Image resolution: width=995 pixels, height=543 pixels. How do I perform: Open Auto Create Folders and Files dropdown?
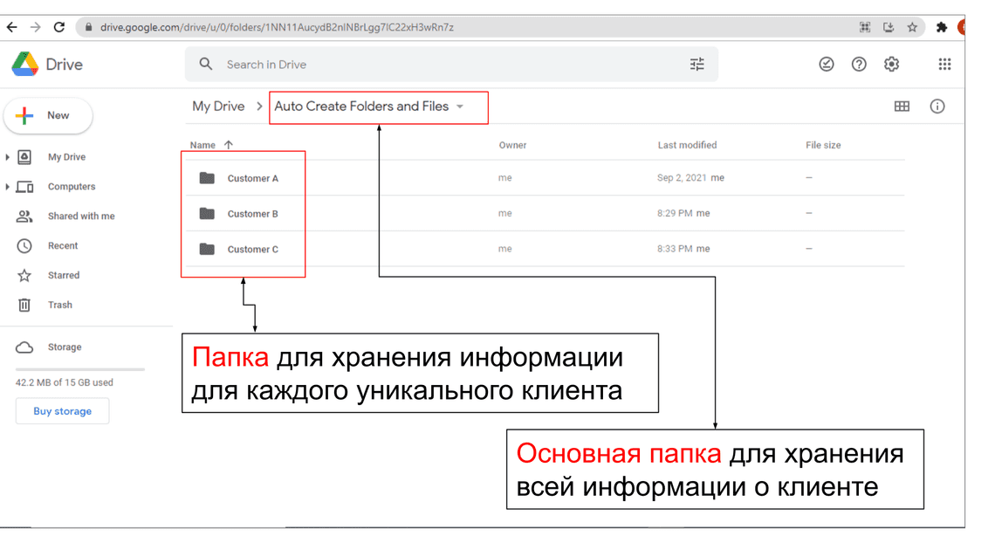click(x=460, y=107)
